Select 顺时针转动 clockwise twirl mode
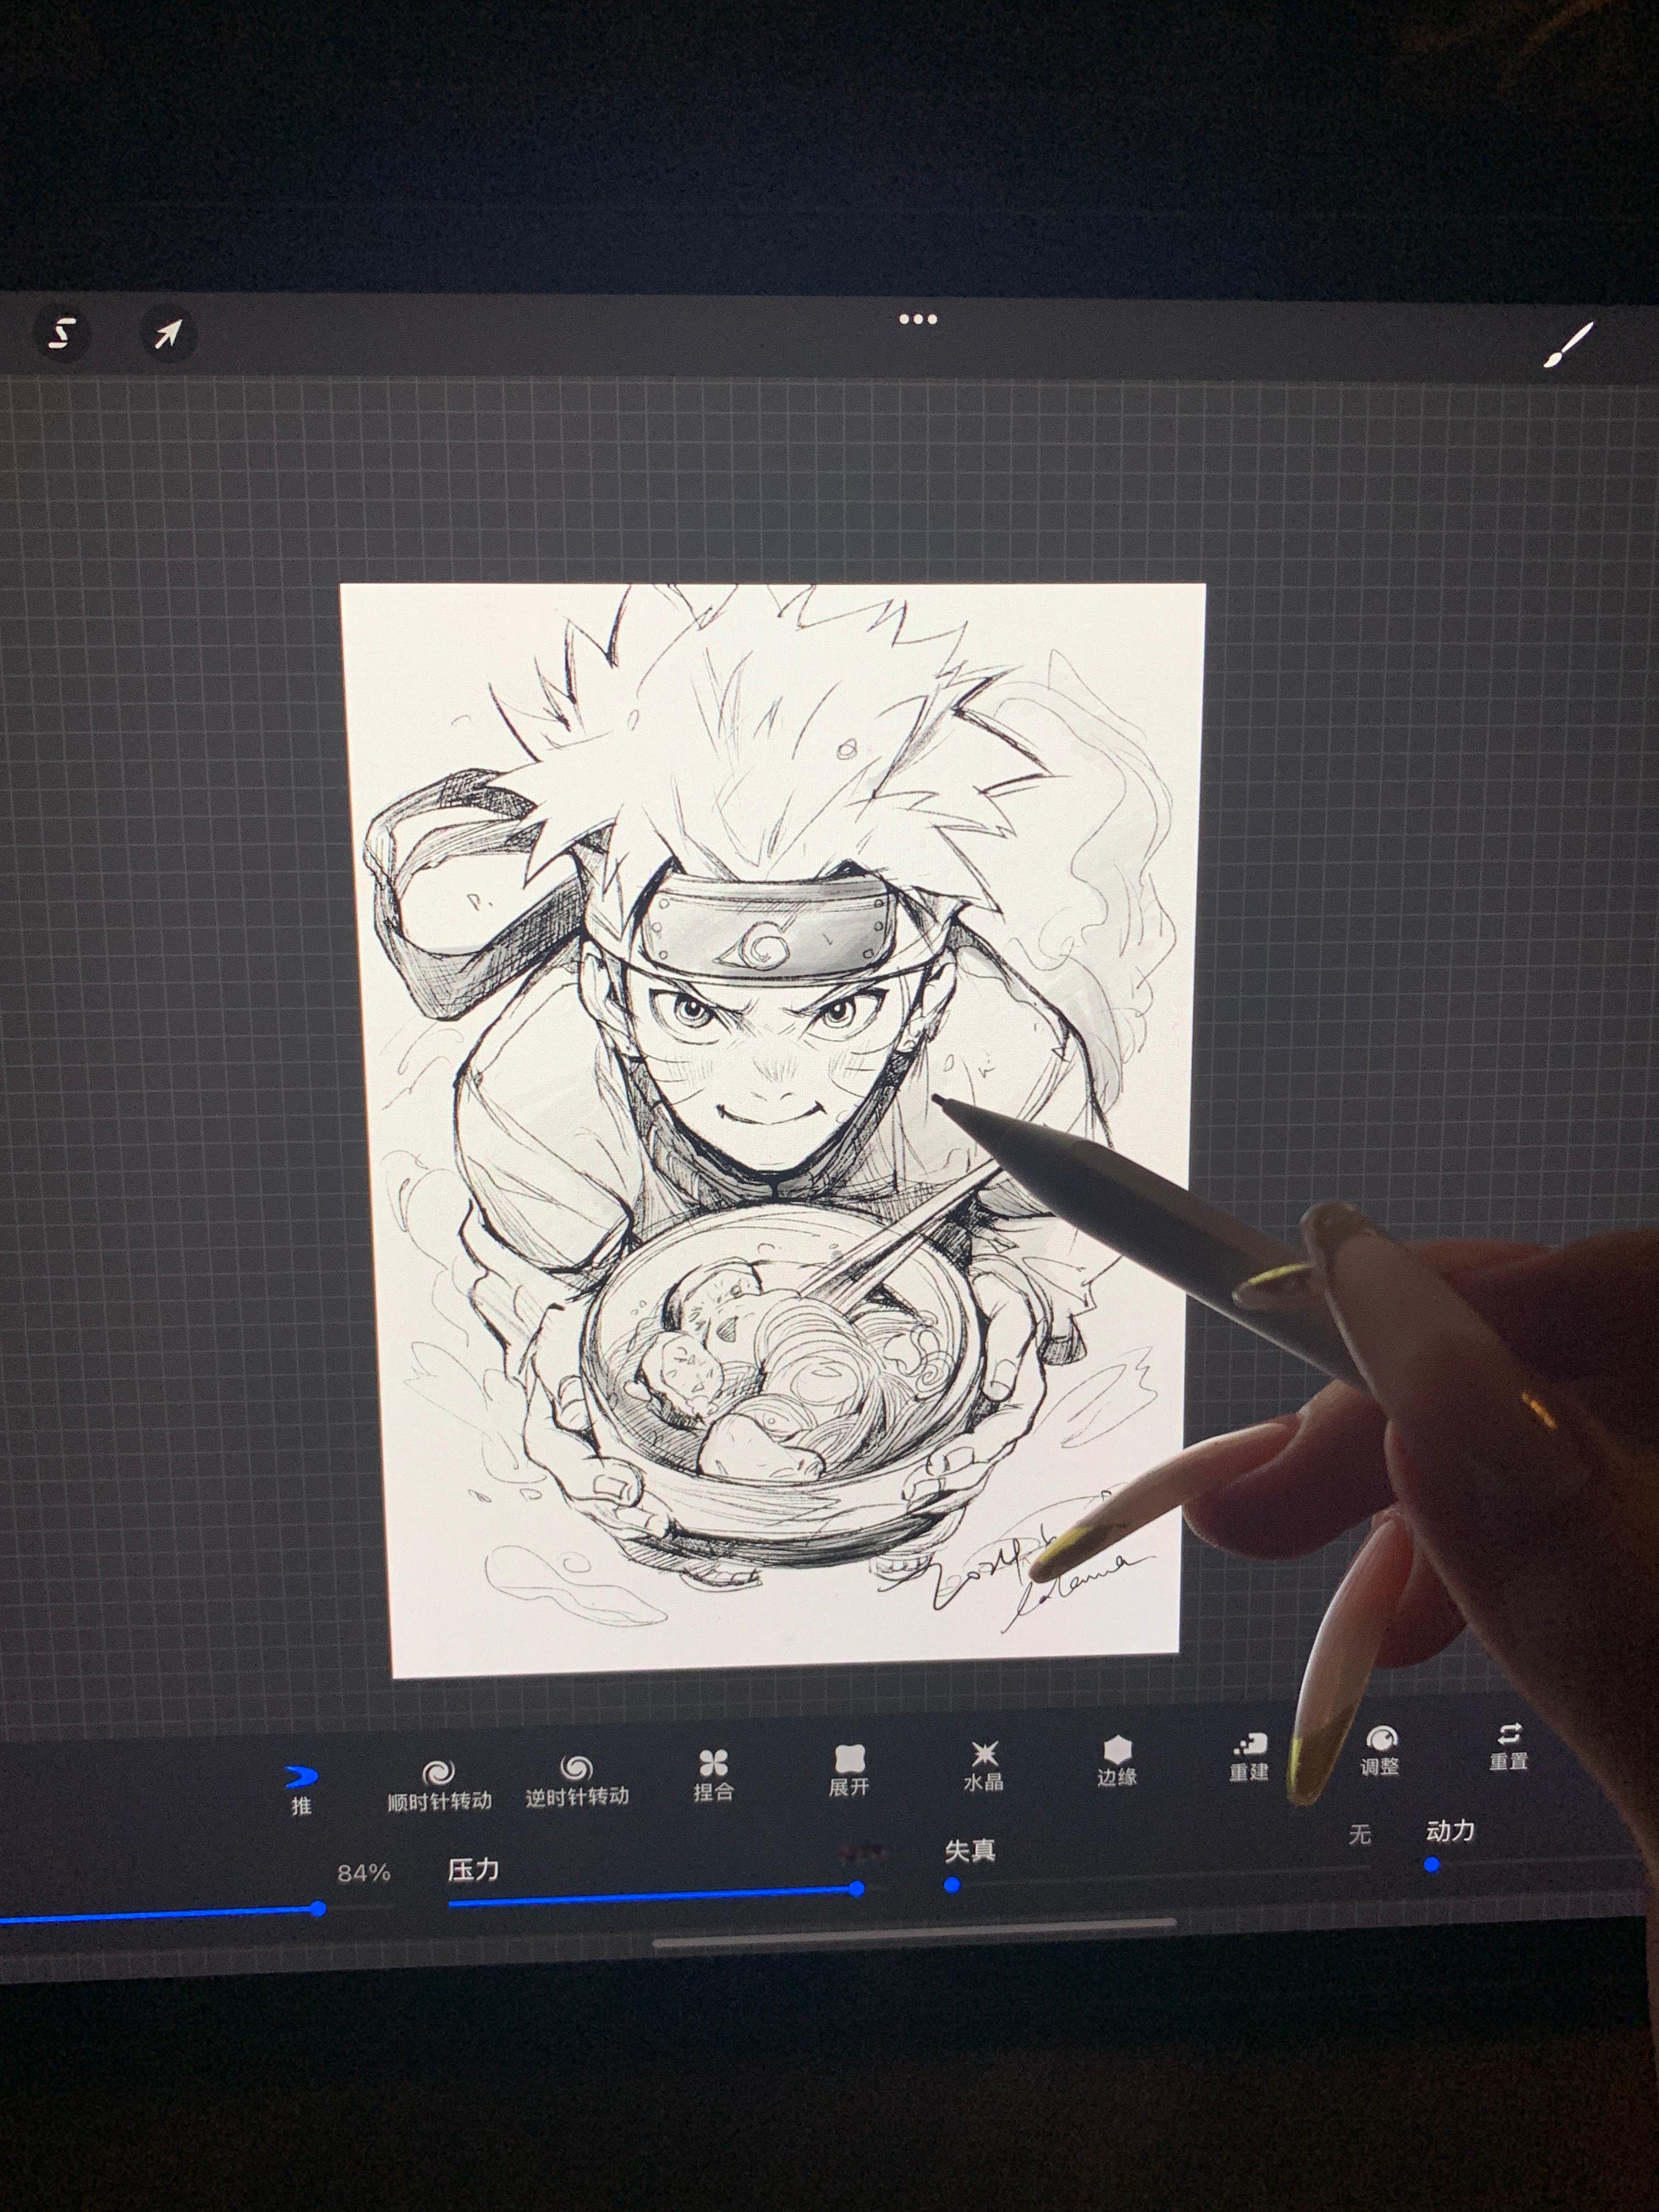Viewport: 1659px width, 2212px height. click(439, 1786)
